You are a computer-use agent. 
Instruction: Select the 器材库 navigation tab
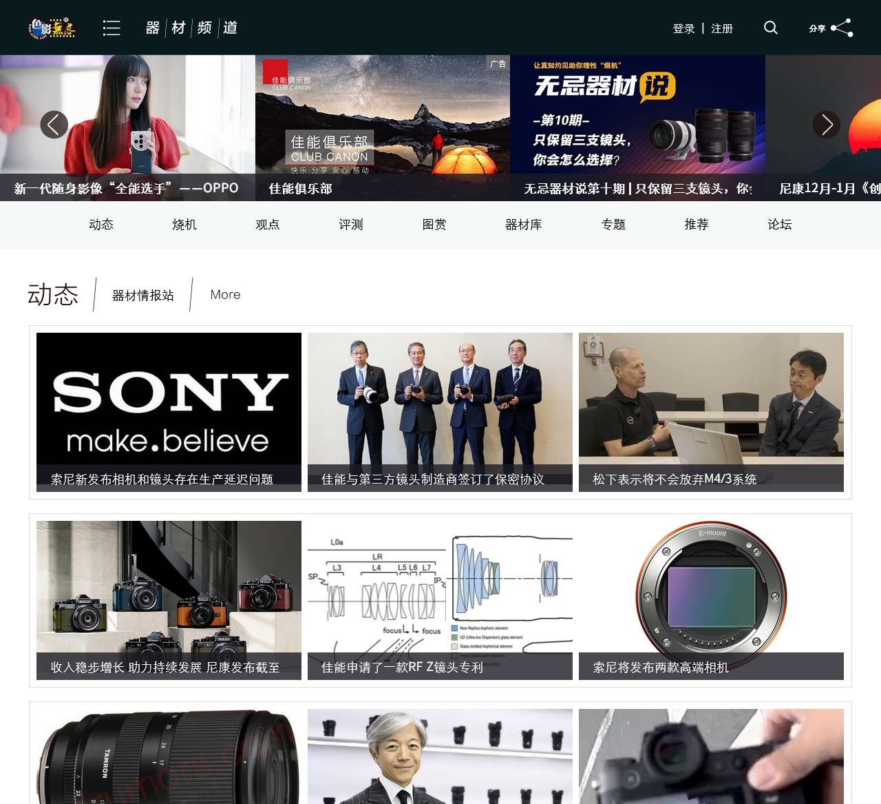[524, 225]
